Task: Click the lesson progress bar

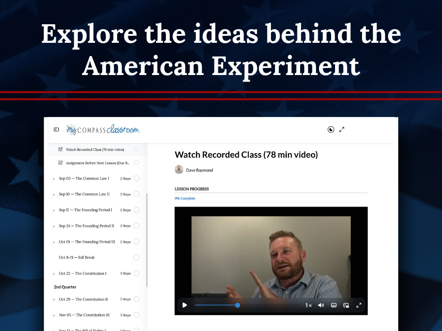Action: 271,193
